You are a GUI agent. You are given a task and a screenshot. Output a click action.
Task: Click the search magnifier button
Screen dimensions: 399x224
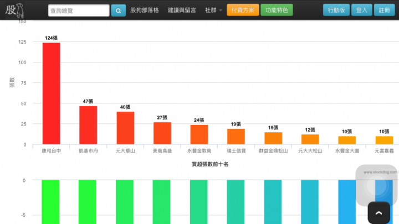point(119,11)
